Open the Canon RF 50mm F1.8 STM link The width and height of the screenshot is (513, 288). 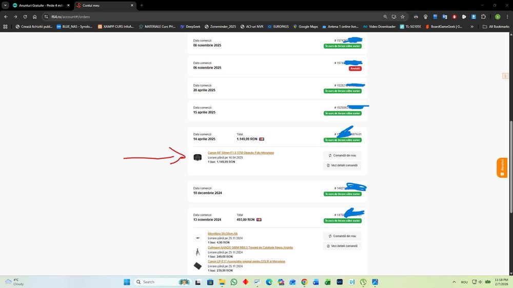(241, 153)
